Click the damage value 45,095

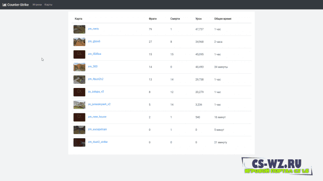199,54
